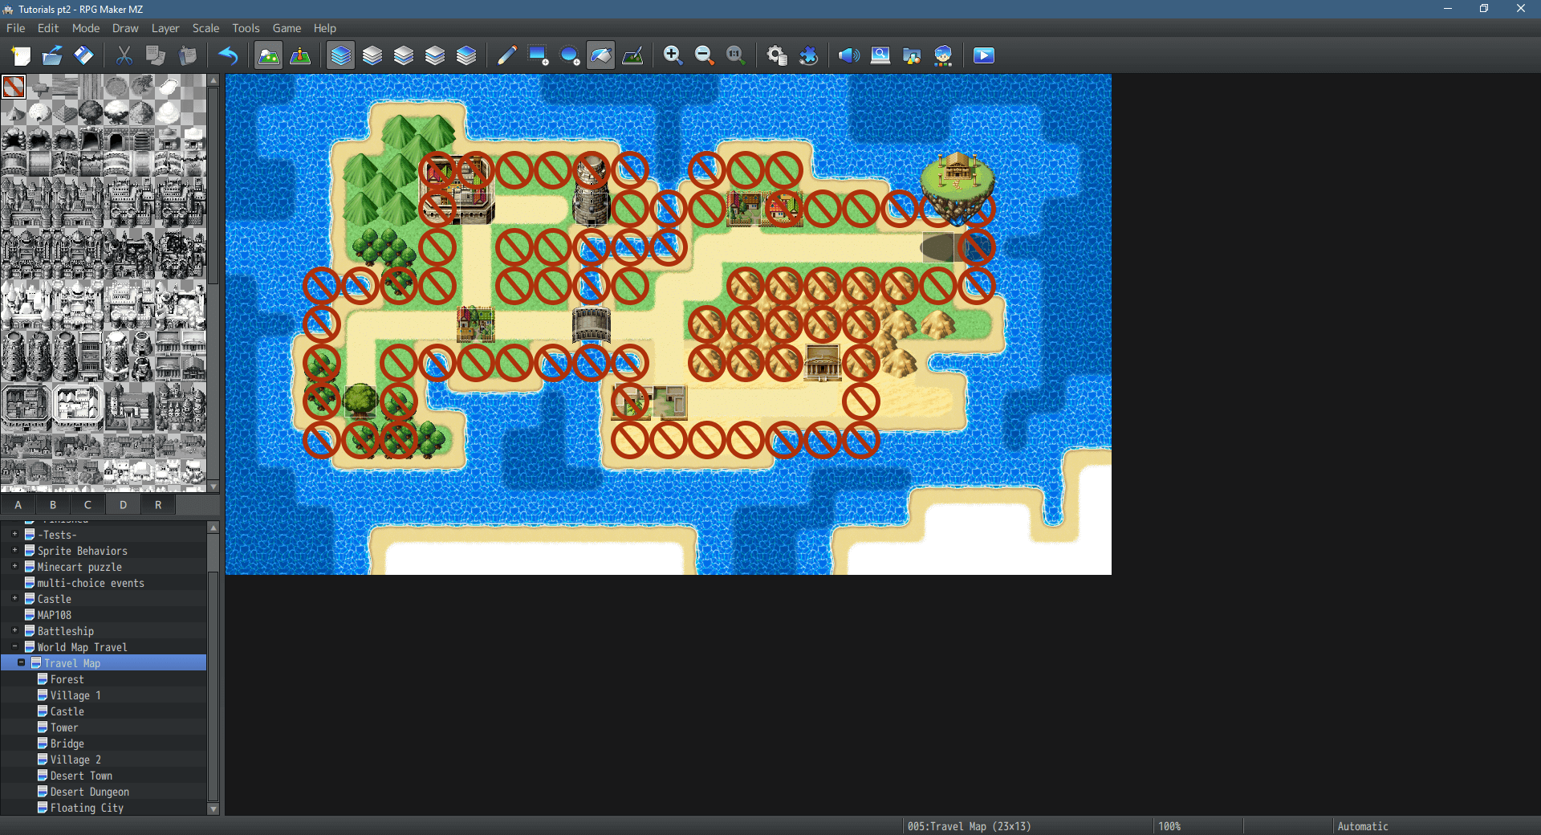Switch to tileset tab D

[123, 505]
